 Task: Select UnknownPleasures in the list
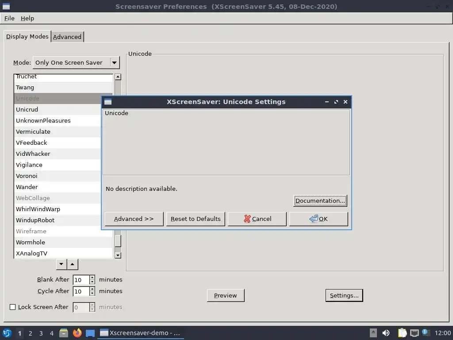(58, 120)
